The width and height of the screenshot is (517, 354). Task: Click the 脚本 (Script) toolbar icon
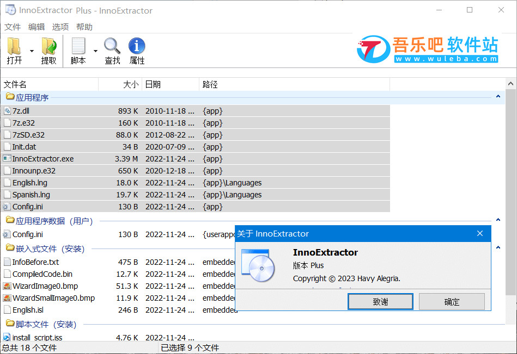pyautogui.click(x=78, y=46)
